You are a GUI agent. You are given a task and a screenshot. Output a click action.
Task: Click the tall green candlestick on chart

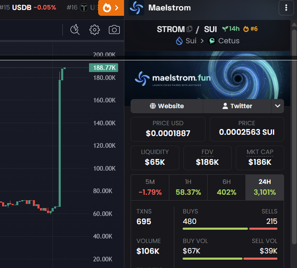point(60,143)
